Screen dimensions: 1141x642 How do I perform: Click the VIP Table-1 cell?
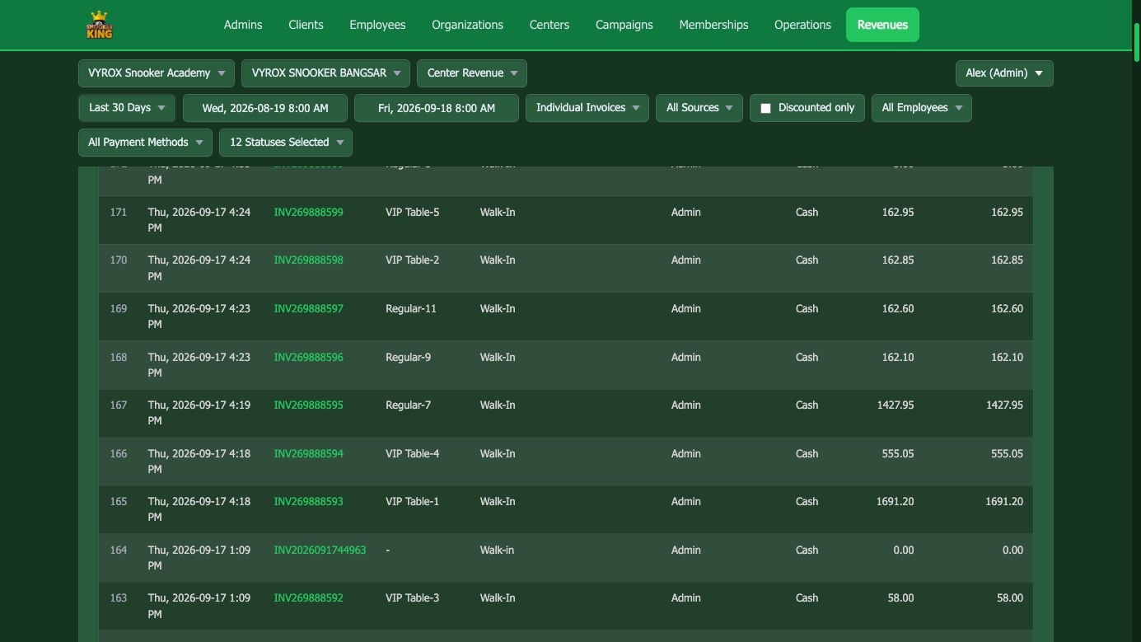coord(412,501)
